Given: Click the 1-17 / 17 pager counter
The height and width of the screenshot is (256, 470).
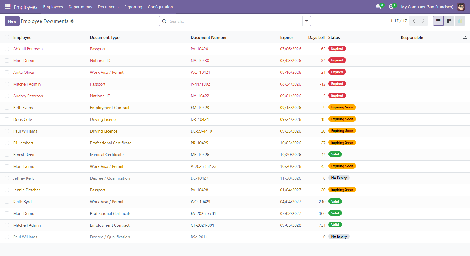Looking at the screenshot, I should [x=398, y=21].
